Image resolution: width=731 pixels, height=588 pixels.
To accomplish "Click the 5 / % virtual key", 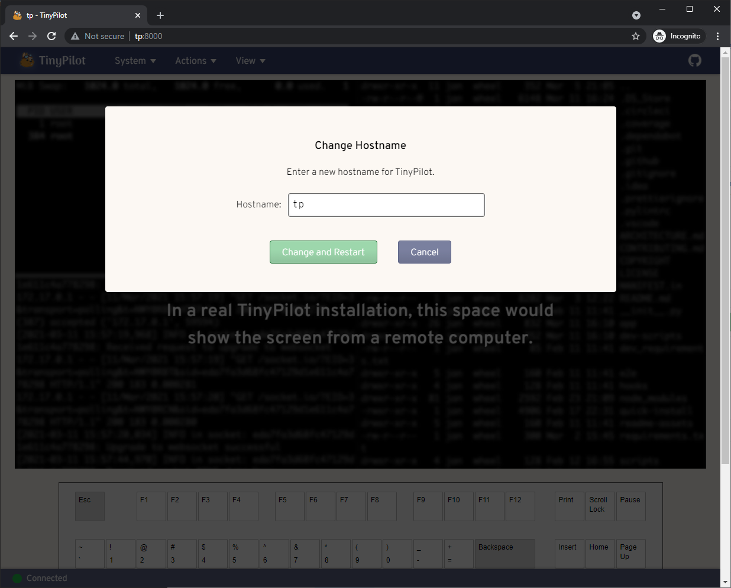I will point(244,554).
